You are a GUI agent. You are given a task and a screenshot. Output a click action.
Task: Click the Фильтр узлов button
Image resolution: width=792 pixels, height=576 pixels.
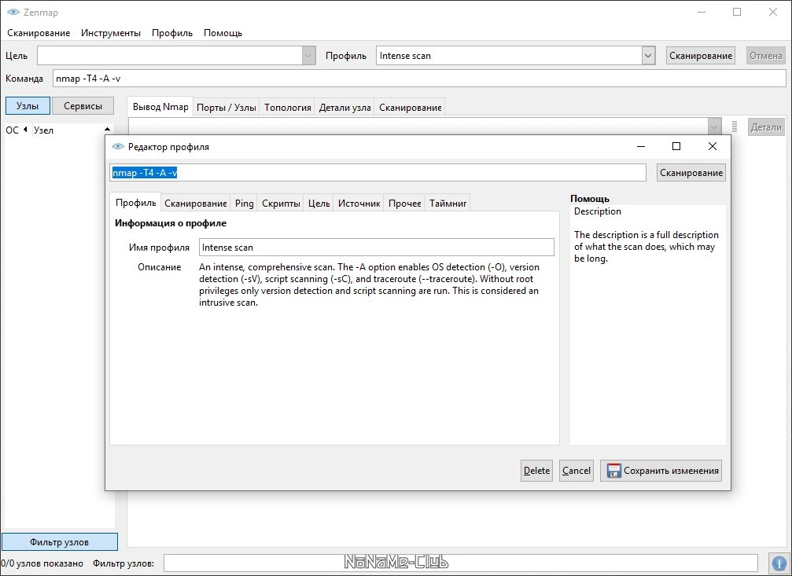point(59,542)
